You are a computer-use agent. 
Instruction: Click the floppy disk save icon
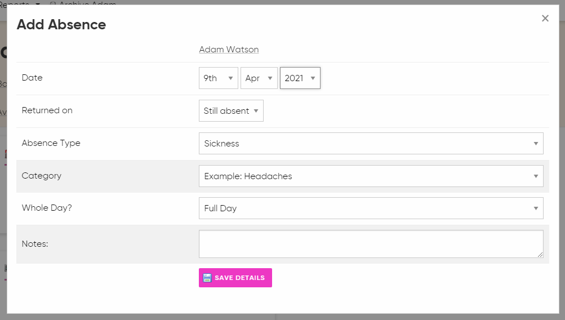click(x=207, y=278)
